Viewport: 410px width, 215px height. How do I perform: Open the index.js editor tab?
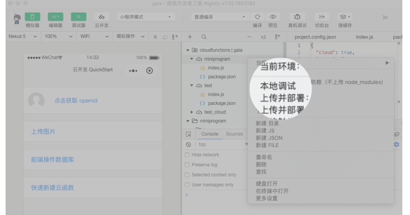(x=364, y=37)
